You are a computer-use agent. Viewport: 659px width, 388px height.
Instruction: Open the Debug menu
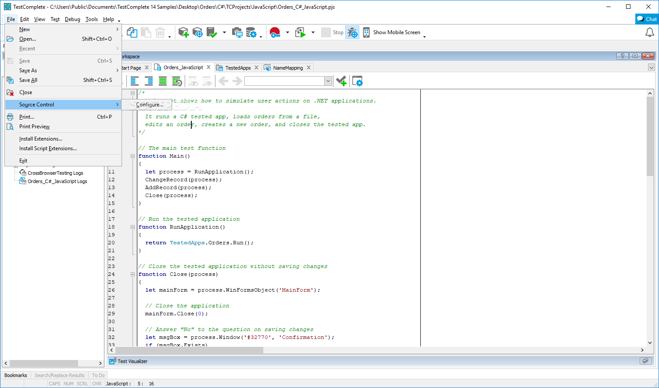[x=72, y=19]
